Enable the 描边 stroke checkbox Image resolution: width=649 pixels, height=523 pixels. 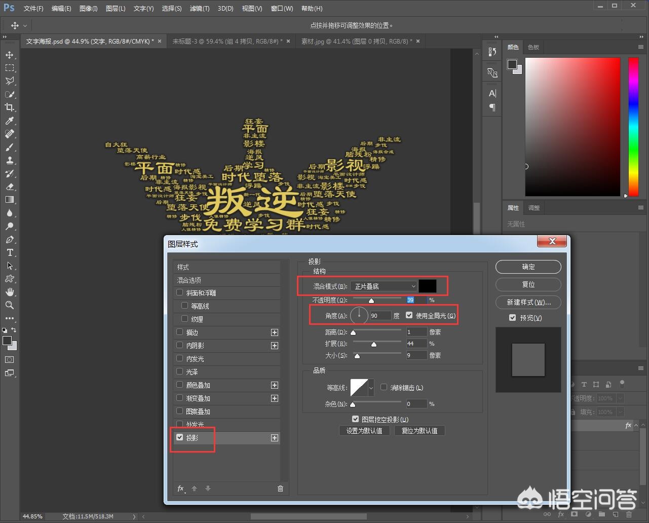point(180,332)
